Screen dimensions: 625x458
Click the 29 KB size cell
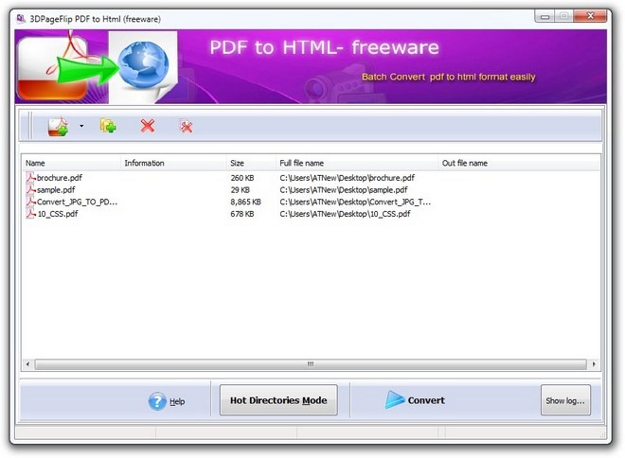[x=240, y=189]
